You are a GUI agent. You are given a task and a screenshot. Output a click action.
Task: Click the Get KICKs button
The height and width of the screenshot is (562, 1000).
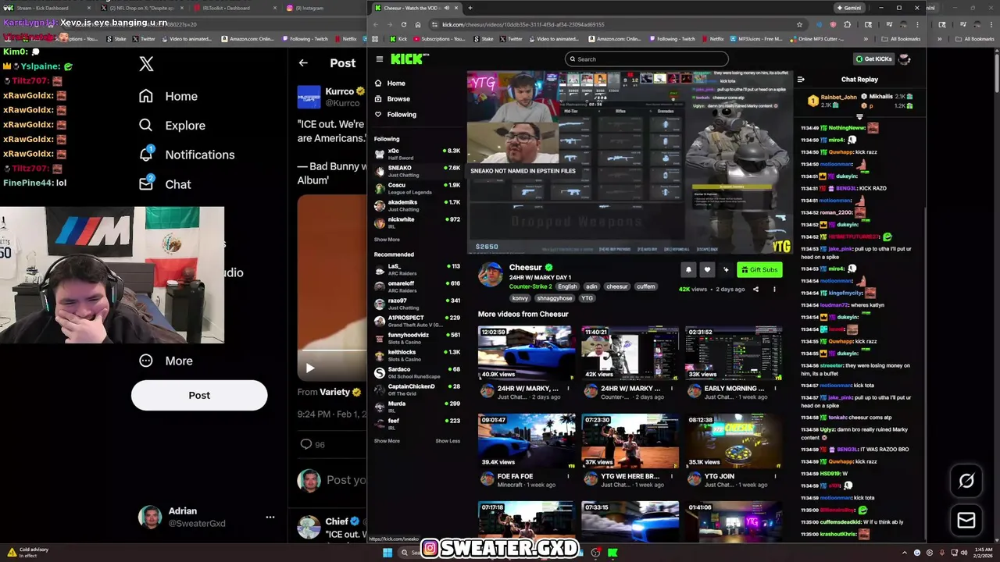coord(873,59)
